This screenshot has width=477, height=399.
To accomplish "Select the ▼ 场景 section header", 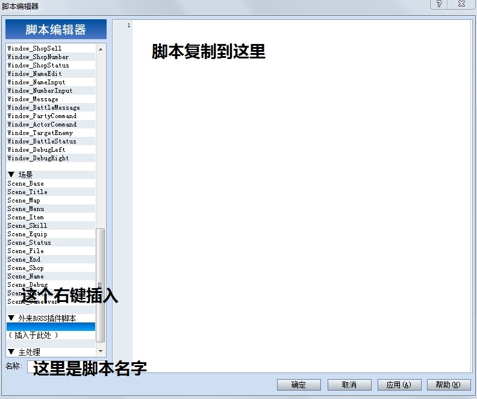I will point(51,175).
